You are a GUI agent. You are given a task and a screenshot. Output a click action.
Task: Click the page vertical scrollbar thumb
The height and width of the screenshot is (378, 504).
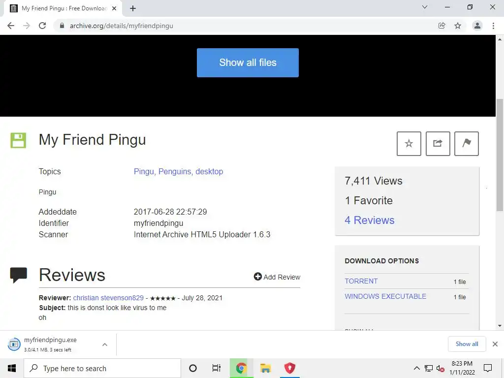pos(500,155)
